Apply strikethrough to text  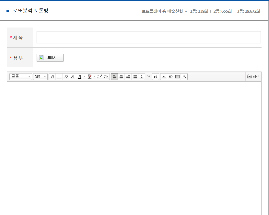pos(73,77)
